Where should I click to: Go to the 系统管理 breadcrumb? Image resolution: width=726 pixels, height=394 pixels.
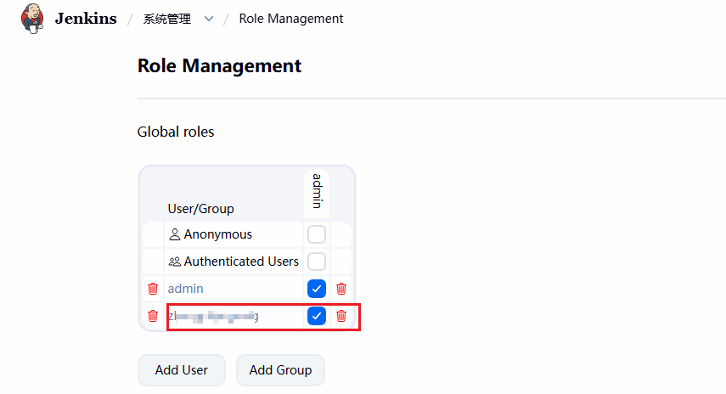(166, 19)
